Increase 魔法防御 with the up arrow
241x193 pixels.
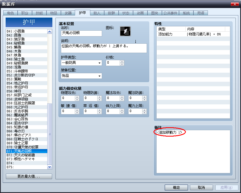tap(144, 97)
